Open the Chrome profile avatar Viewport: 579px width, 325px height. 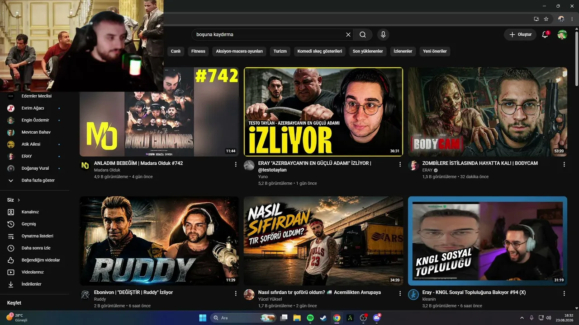click(x=561, y=19)
